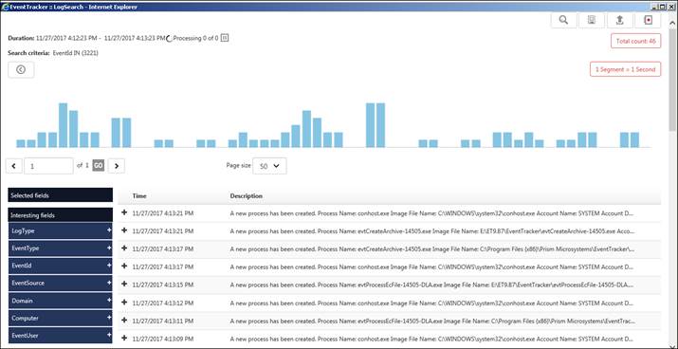Click the Total count: 46 button
Image resolution: width=678 pixels, height=349 pixels.
[x=635, y=41]
